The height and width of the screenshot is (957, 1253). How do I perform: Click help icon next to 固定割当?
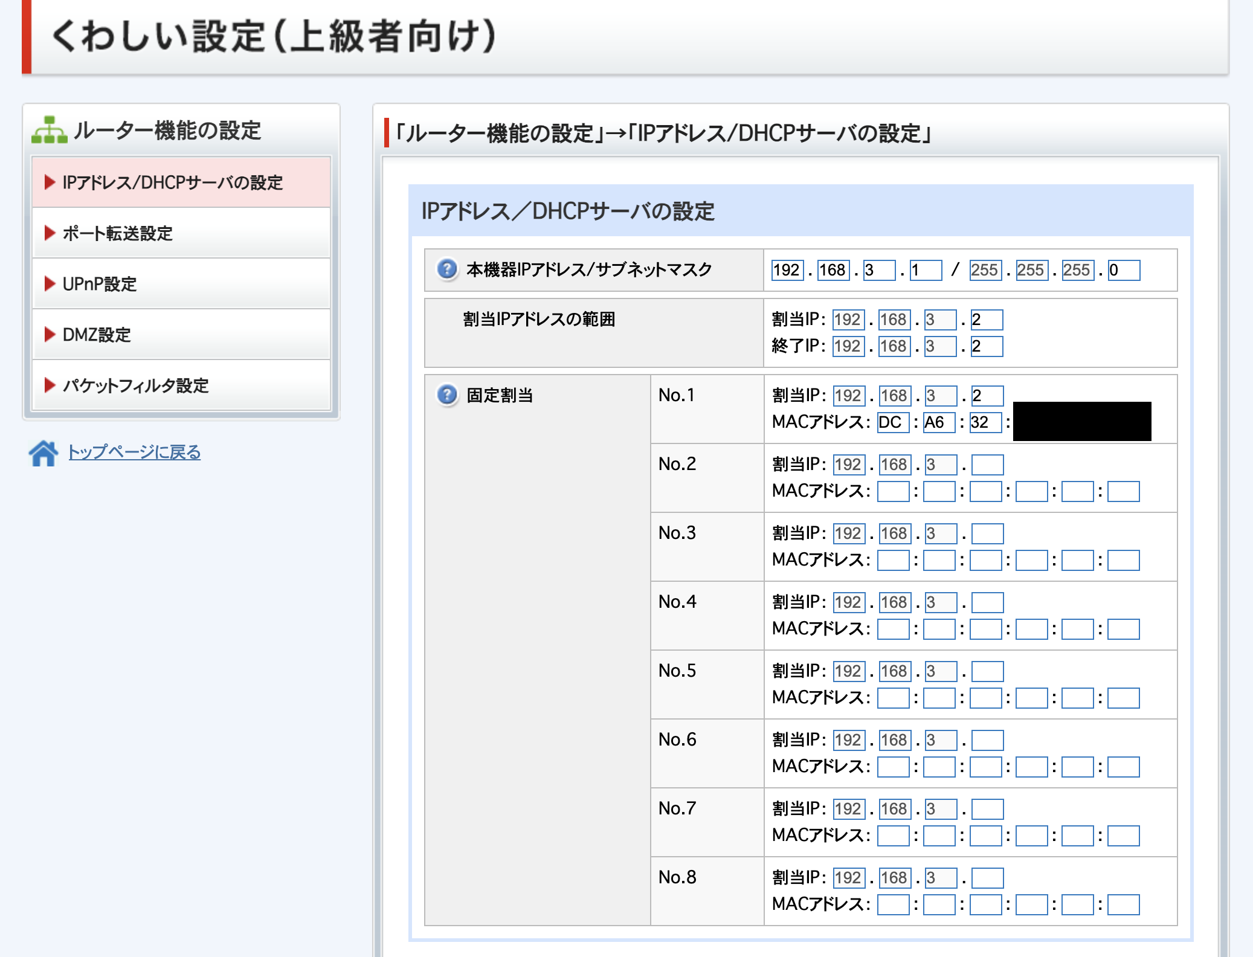click(447, 395)
